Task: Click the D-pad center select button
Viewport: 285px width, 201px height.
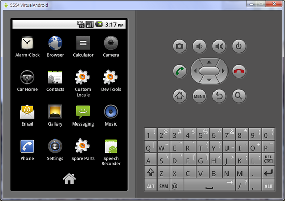Action: coord(209,71)
